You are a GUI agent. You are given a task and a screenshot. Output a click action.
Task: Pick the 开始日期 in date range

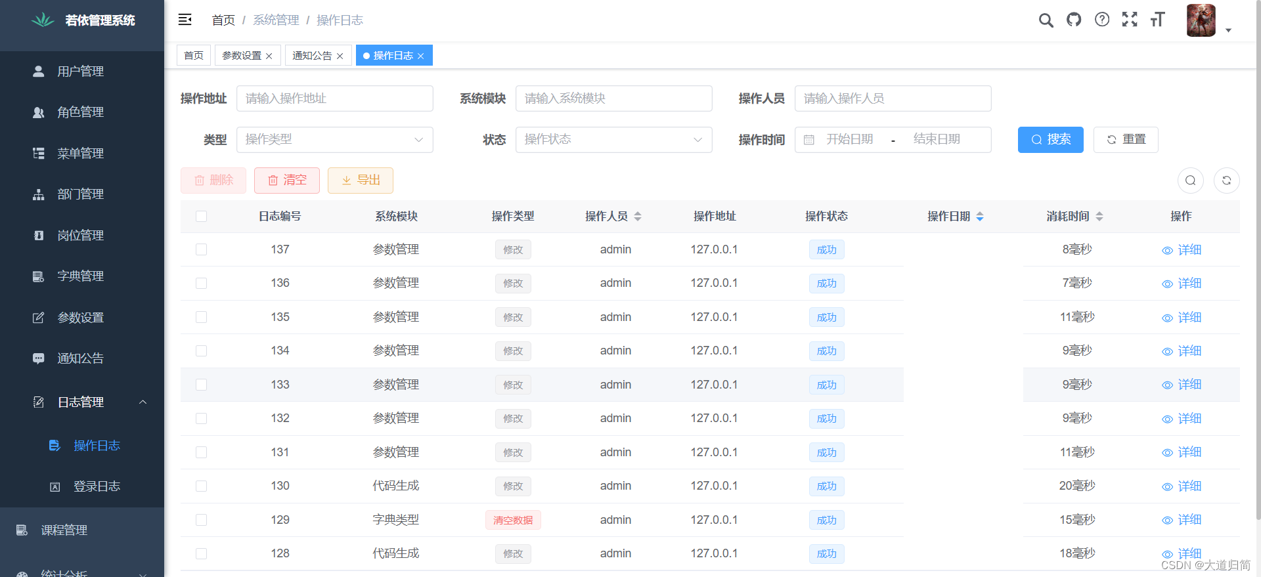pos(850,139)
